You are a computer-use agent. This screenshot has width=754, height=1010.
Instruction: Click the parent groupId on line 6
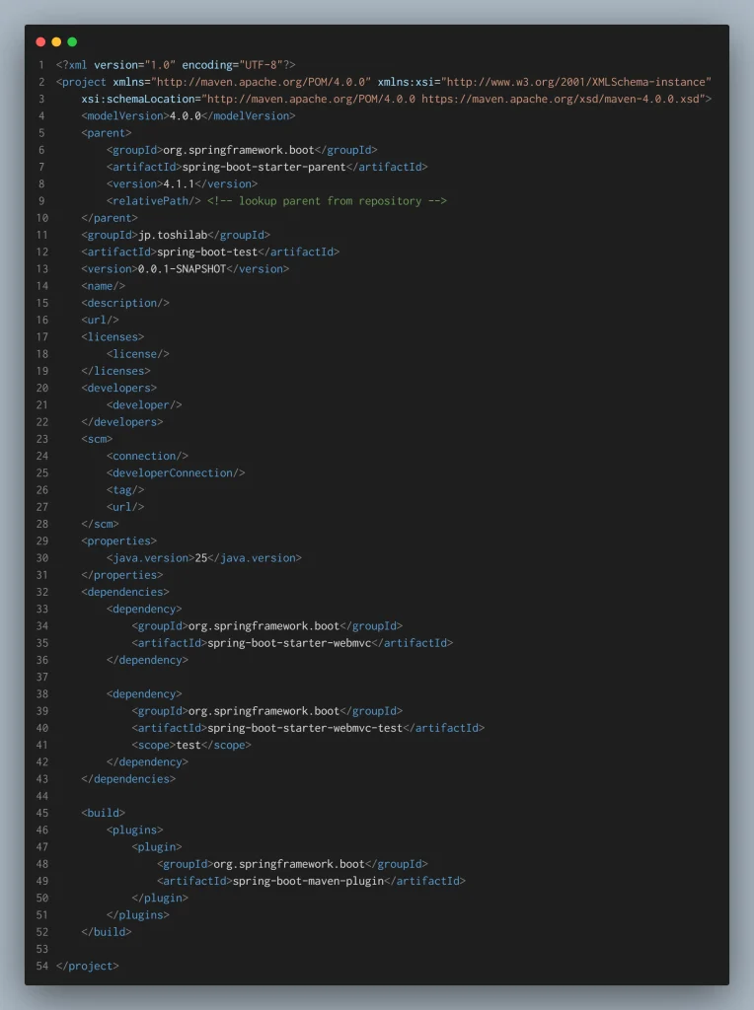239,150
